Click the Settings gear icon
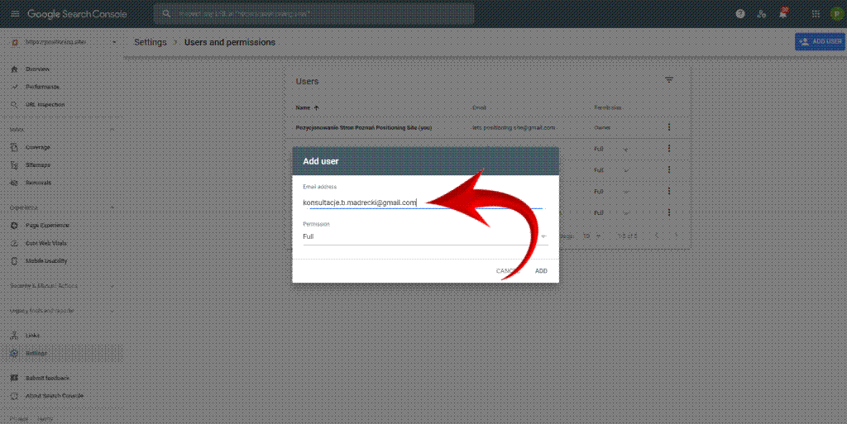This screenshot has width=847, height=424. [x=15, y=354]
